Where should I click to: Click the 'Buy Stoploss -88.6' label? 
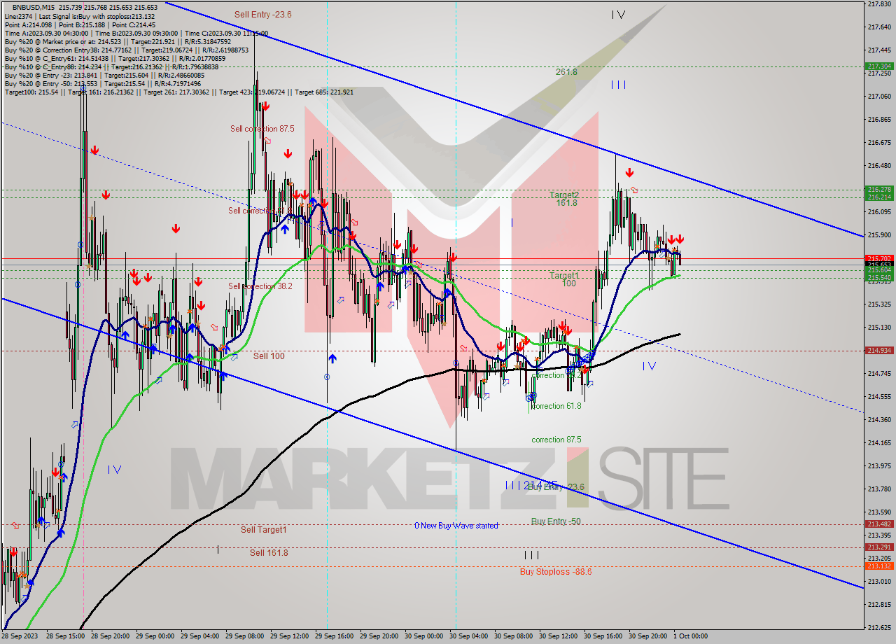click(555, 572)
